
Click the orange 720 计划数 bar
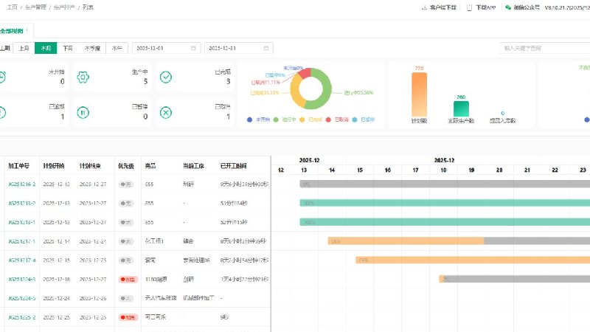pos(419,94)
